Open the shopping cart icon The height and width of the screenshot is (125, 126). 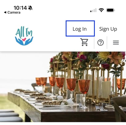84,42
